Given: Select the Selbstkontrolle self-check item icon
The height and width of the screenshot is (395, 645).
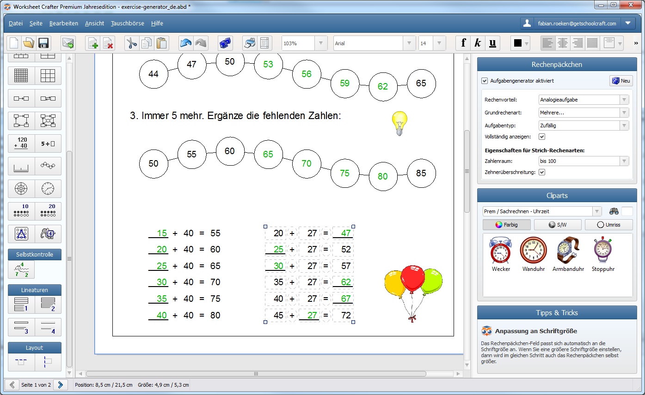Looking at the screenshot, I should (x=21, y=269).
